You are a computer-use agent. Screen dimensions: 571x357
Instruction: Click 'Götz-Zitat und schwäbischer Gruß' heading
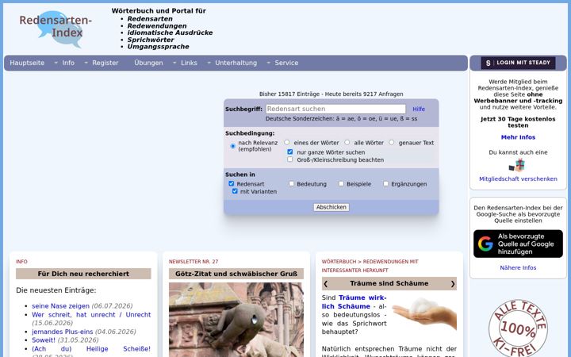pos(236,274)
